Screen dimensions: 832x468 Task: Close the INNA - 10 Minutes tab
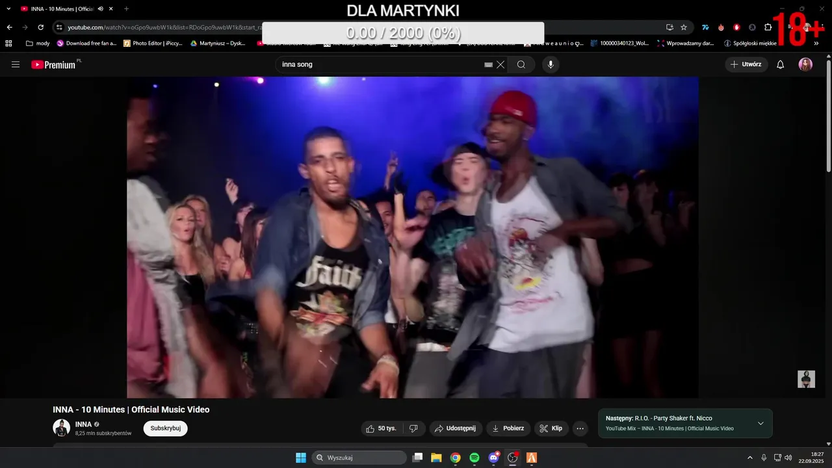point(111,9)
